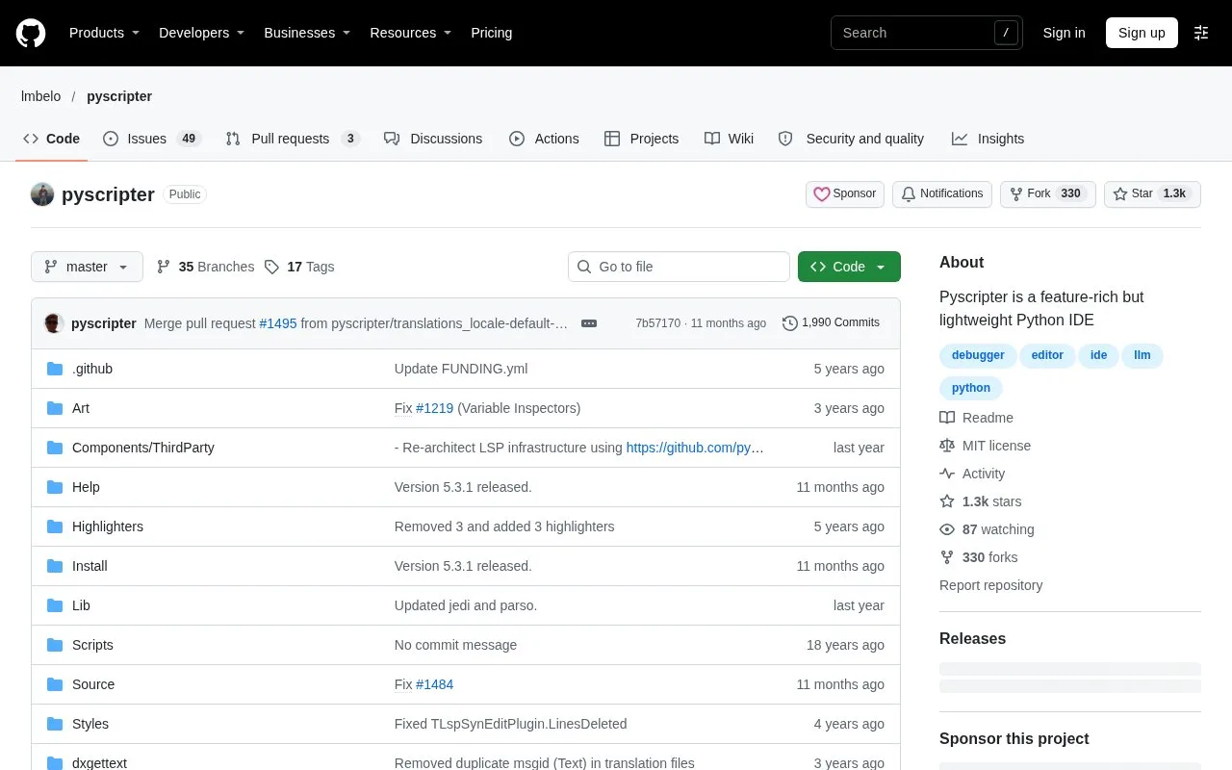Switch to the Wiki tab
This screenshot has height=770, width=1232.
(729, 139)
